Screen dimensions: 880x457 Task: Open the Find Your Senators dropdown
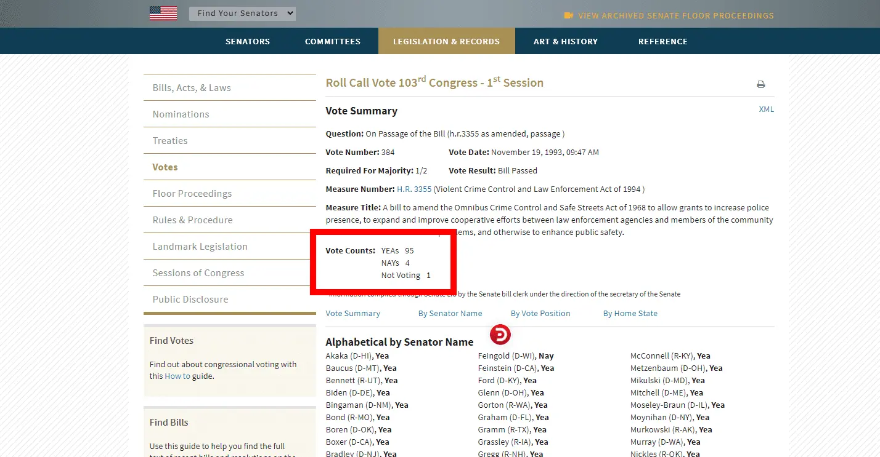(x=242, y=14)
